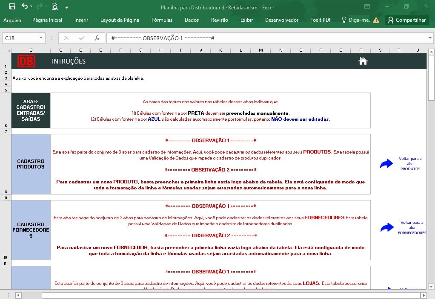
Task: Click the Compartilhar share button
Action: [x=407, y=20]
